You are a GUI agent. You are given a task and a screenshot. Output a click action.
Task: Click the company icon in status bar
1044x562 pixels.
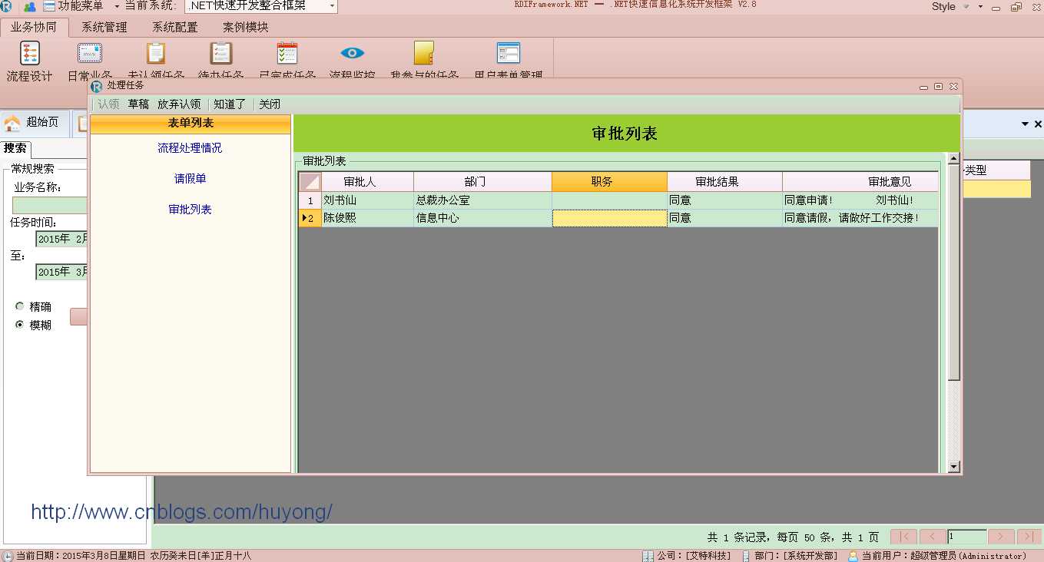(648, 556)
